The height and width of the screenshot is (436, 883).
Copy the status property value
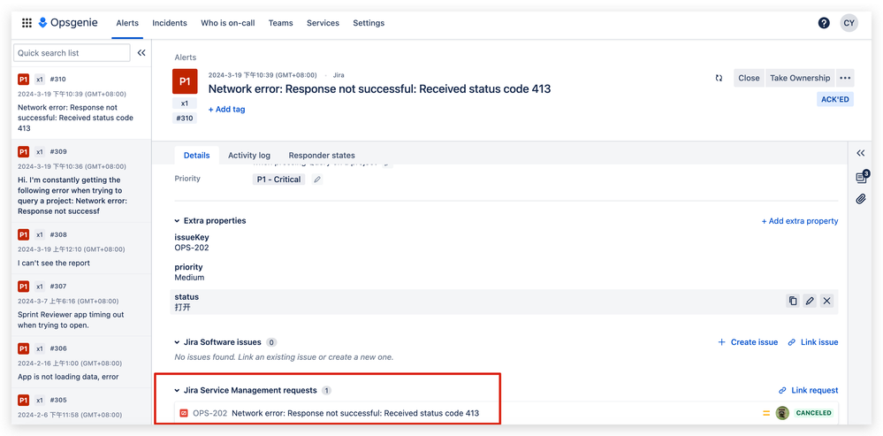tap(793, 301)
